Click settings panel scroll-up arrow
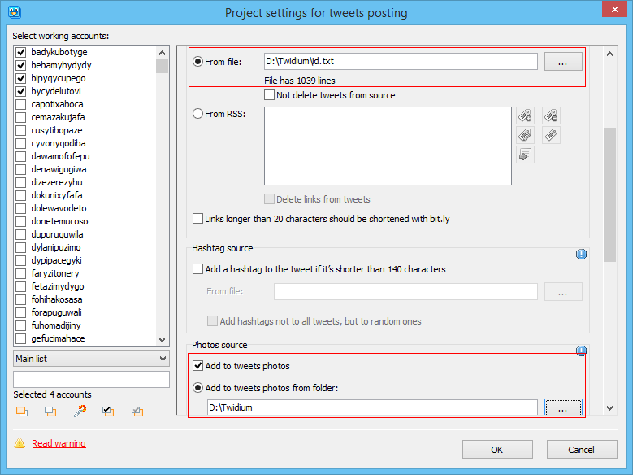 tap(609, 54)
